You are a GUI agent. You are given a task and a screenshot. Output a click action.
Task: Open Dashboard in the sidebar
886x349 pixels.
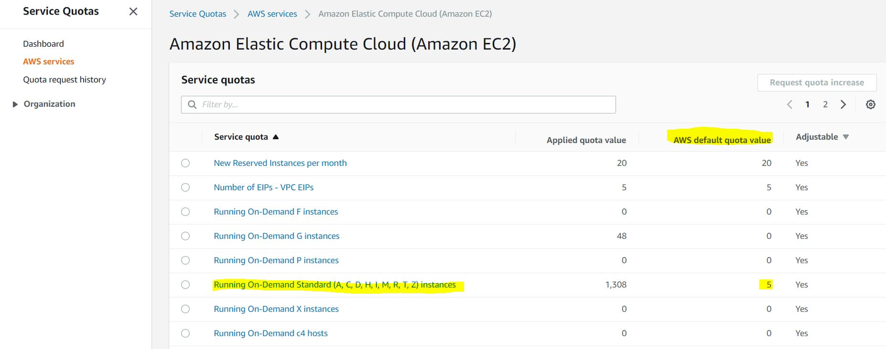(x=44, y=44)
